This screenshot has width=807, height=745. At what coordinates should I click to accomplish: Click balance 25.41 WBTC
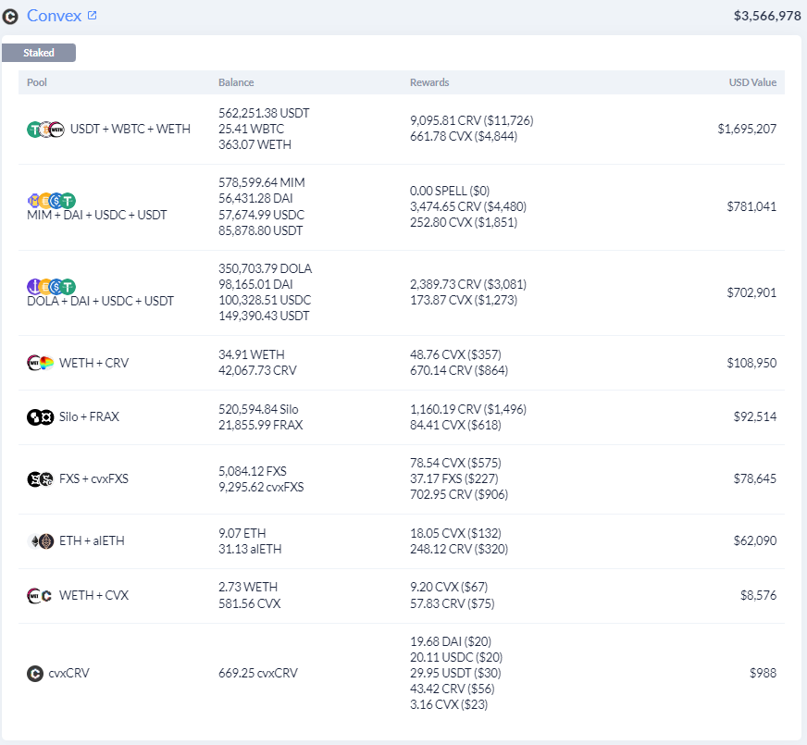click(251, 130)
